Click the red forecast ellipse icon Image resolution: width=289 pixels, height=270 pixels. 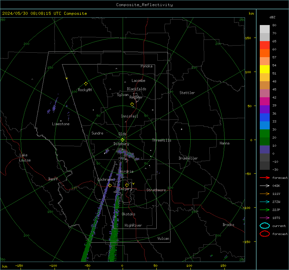pyautogui.click(x=265, y=234)
